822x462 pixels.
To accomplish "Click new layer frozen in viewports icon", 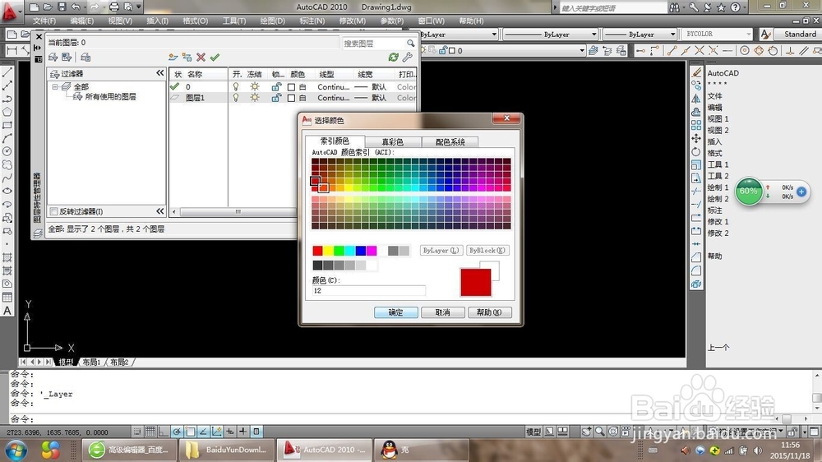I will 187,58.
